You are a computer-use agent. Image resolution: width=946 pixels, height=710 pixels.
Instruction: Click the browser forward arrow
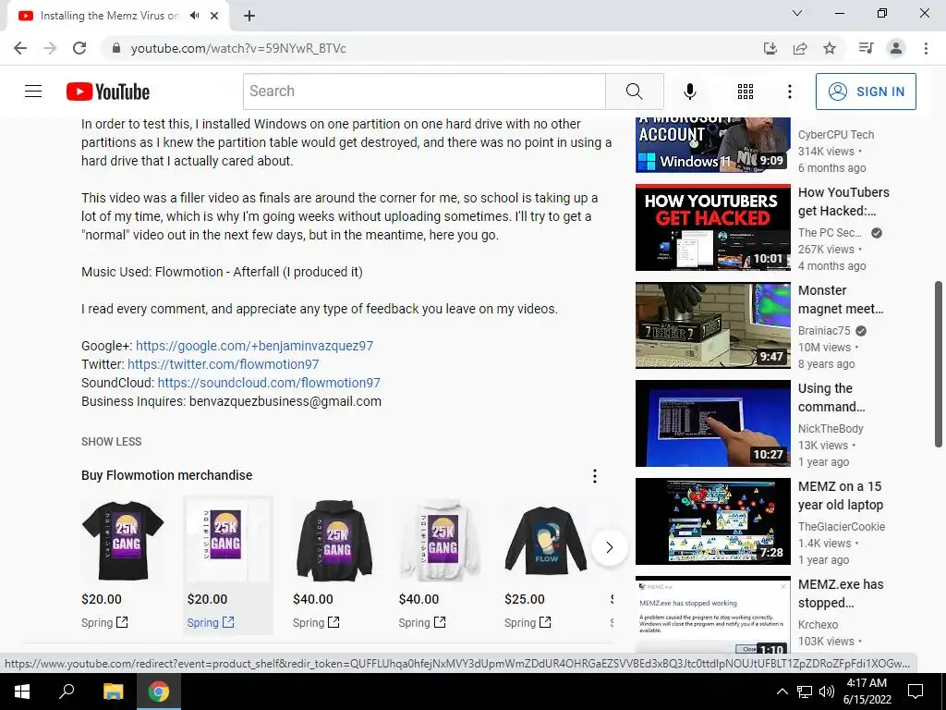pos(50,48)
